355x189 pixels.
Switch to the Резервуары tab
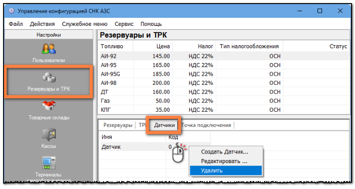point(118,125)
